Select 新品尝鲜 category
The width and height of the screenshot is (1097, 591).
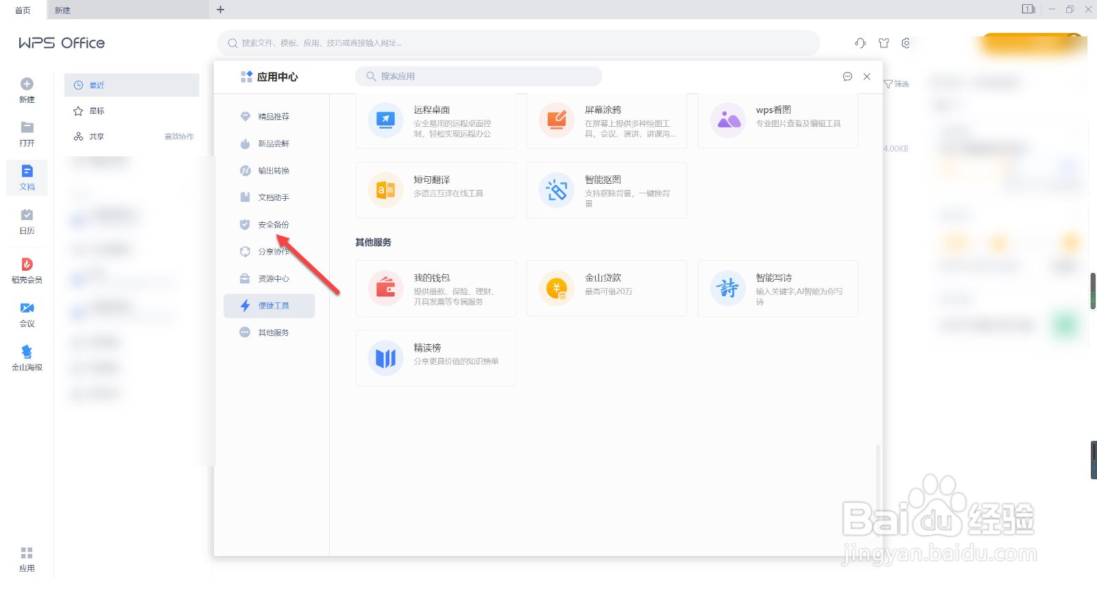[269, 143]
